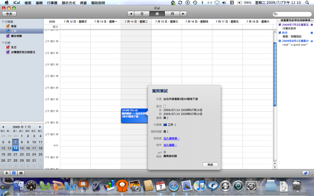Show next month in mini calendar

[x=40, y=127]
